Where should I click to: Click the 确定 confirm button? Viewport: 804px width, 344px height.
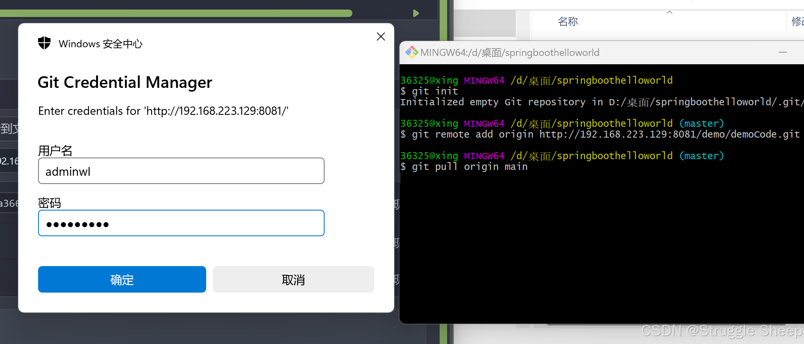(122, 279)
